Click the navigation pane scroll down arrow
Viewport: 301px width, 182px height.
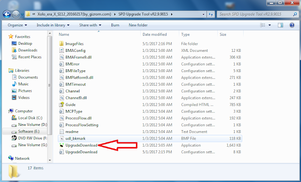point(50,160)
